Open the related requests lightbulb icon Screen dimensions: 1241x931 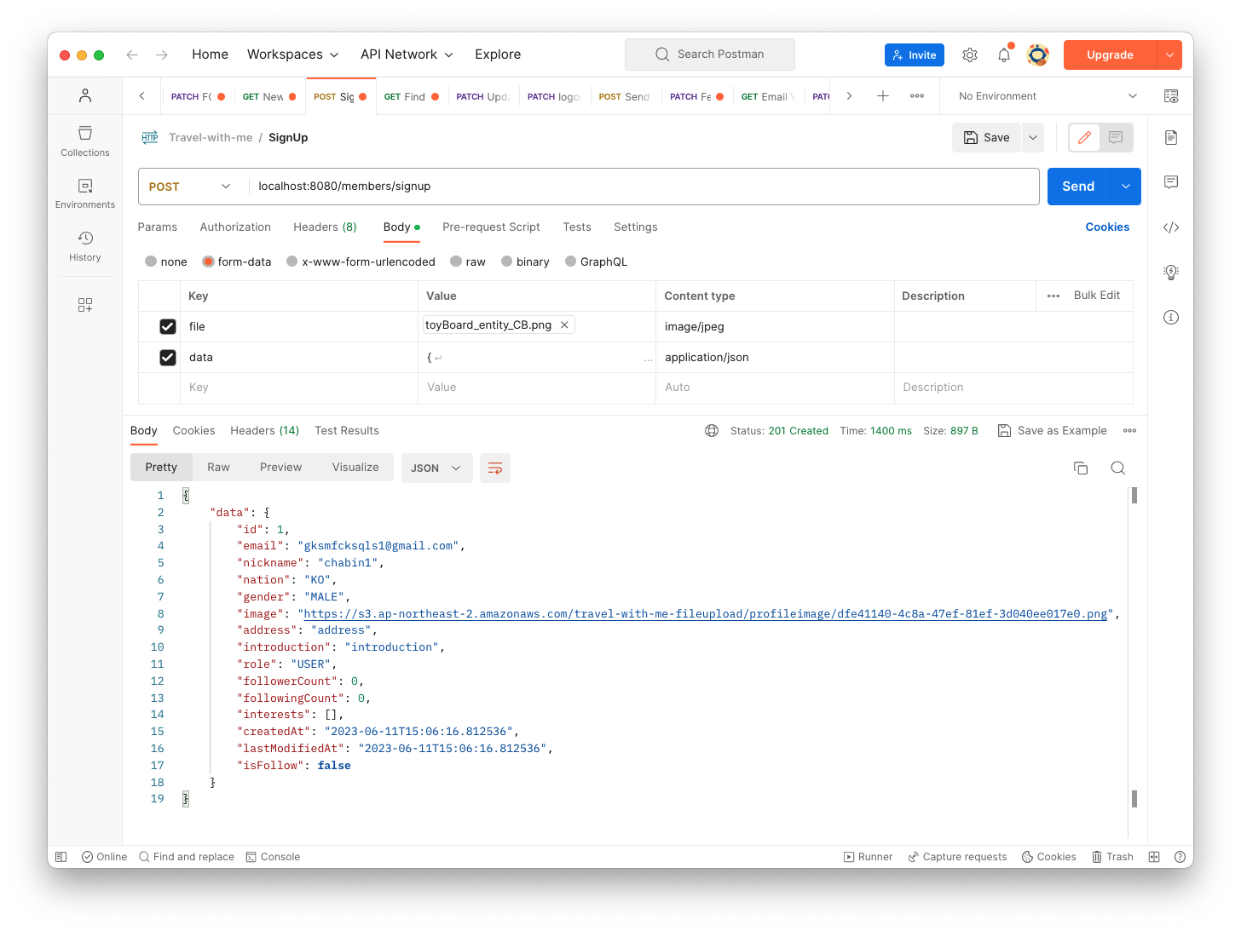point(1171,273)
